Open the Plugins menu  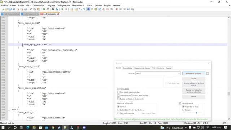click(108, 5)
